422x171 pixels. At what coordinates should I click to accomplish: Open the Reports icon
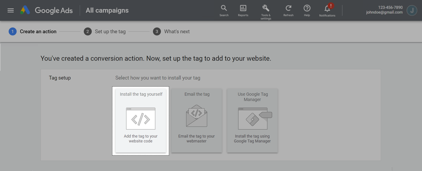(243, 11)
